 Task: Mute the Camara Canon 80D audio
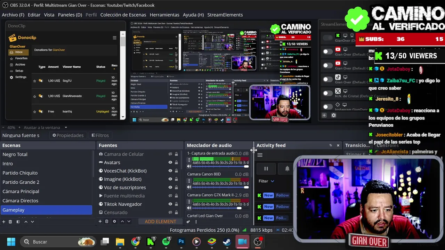point(189,187)
